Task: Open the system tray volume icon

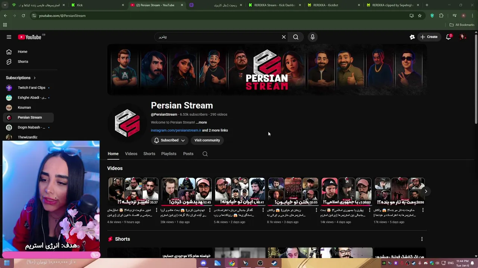Action: point(437,263)
